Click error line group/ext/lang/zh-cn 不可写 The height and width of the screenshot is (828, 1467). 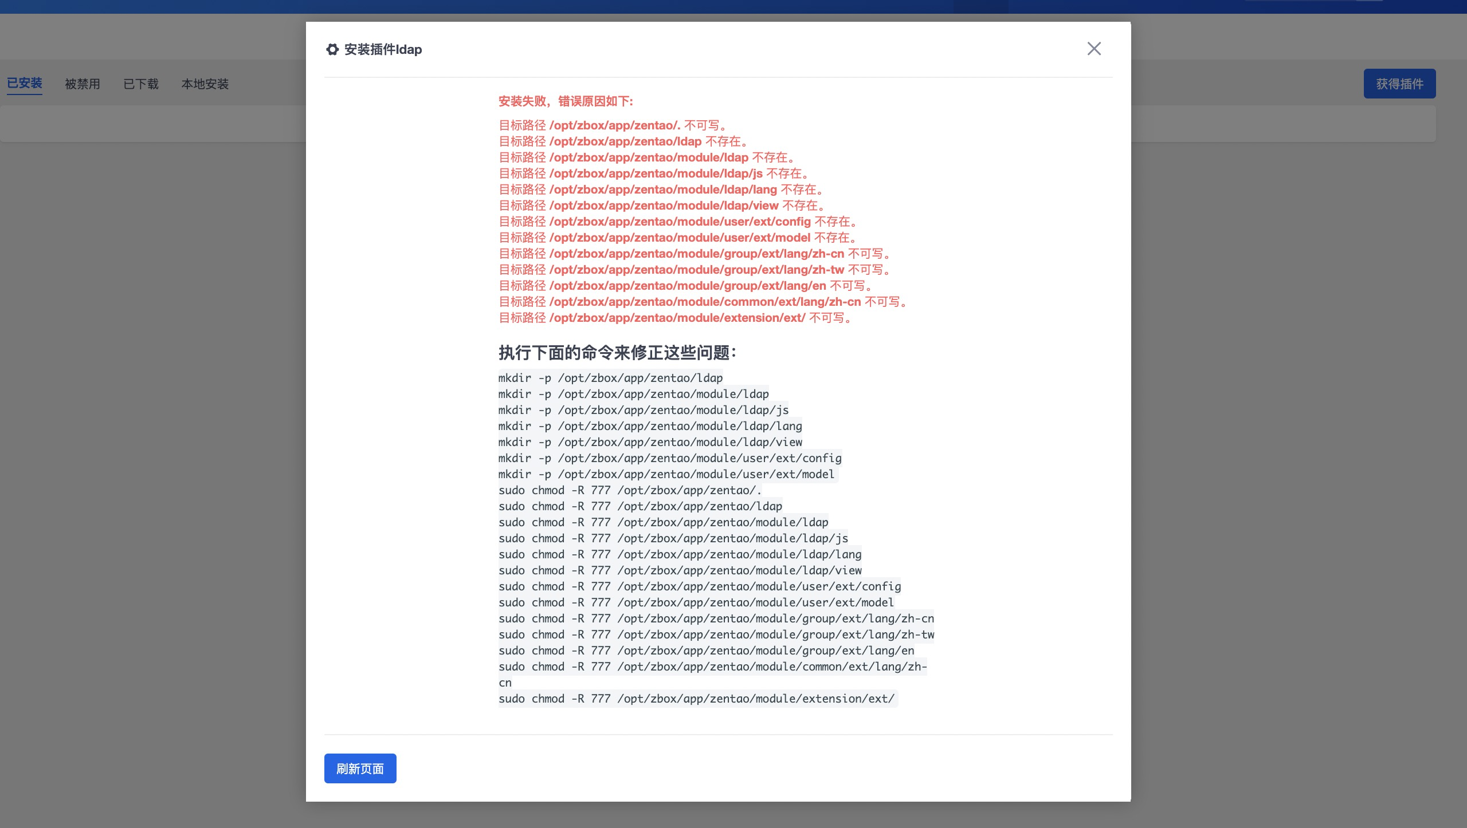(x=695, y=254)
